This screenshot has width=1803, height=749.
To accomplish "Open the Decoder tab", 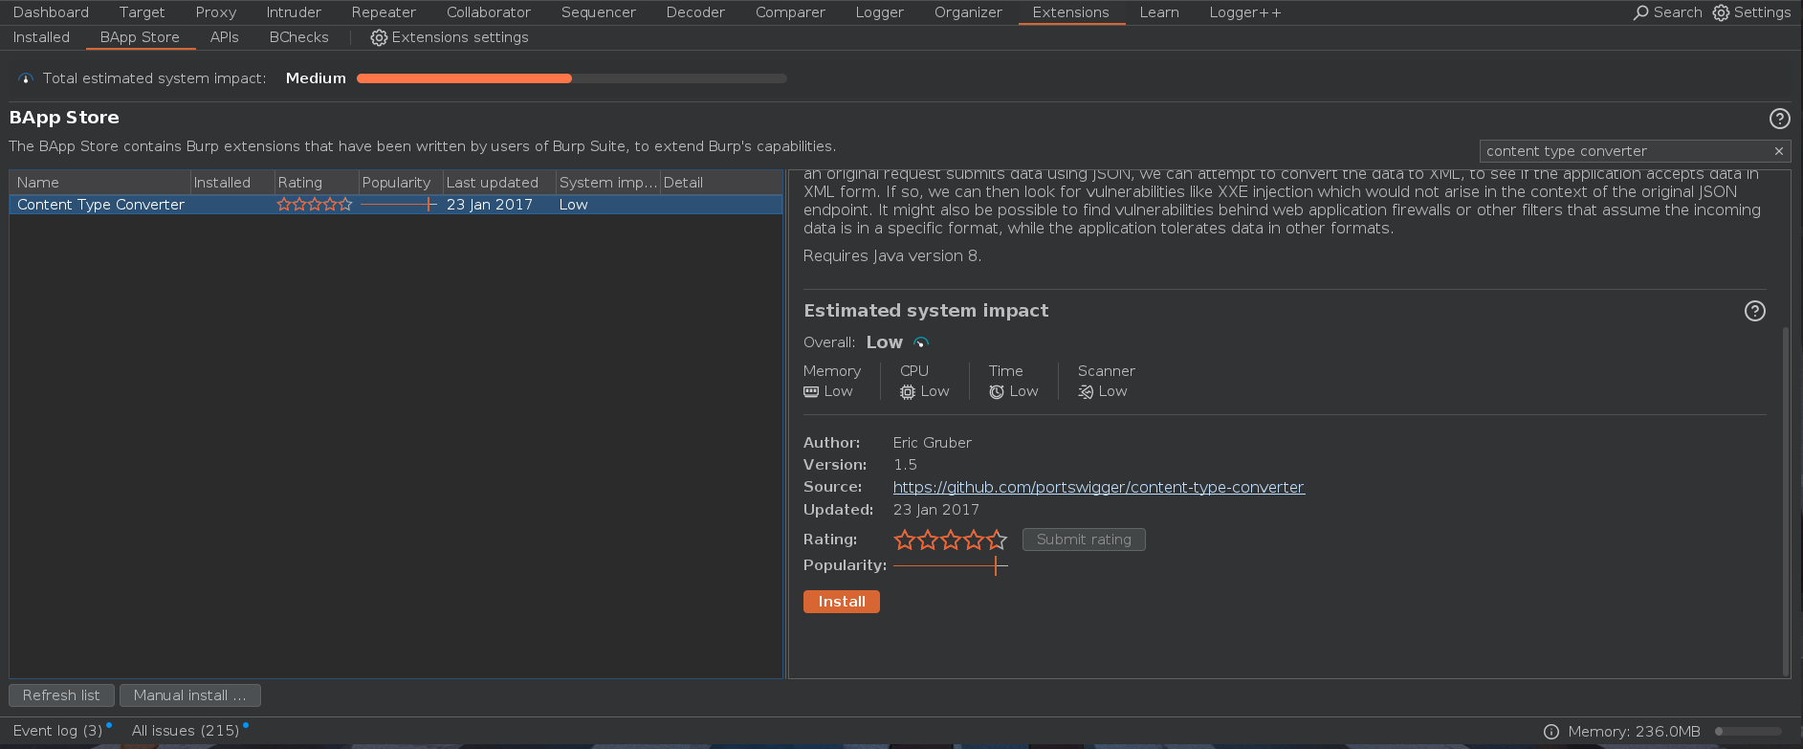I will [x=695, y=12].
